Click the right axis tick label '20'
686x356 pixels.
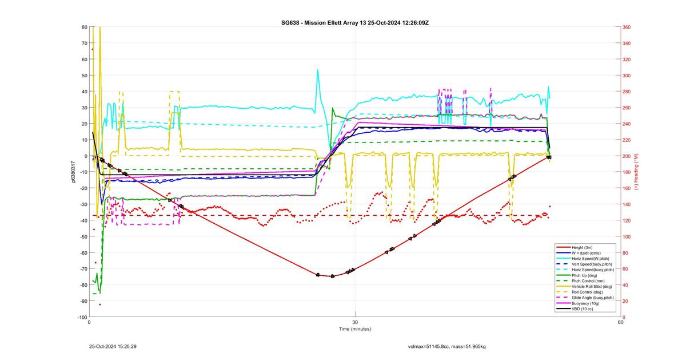pyautogui.click(x=625, y=301)
